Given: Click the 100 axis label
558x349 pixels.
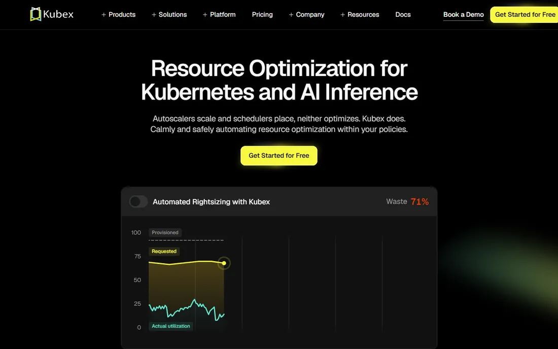Looking at the screenshot, I should [136, 233].
